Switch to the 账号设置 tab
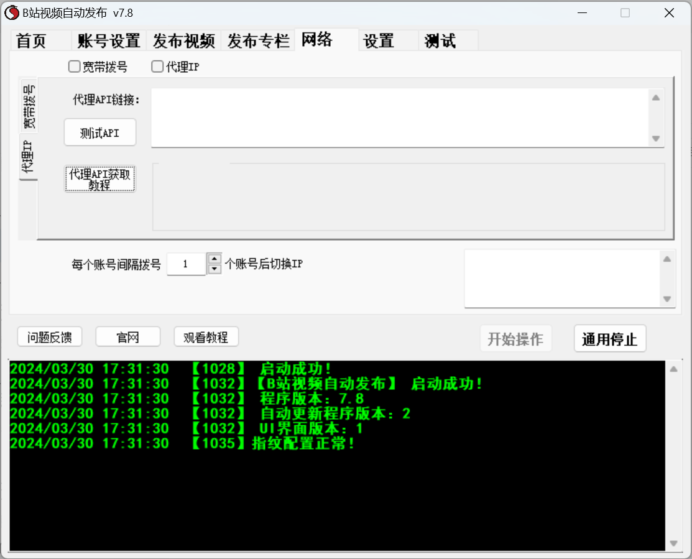 click(x=109, y=40)
